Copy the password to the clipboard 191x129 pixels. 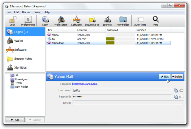[x=176, y=97]
